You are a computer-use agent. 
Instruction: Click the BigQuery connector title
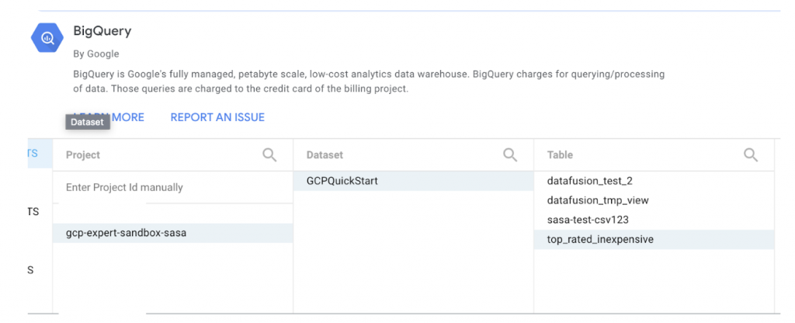point(102,31)
